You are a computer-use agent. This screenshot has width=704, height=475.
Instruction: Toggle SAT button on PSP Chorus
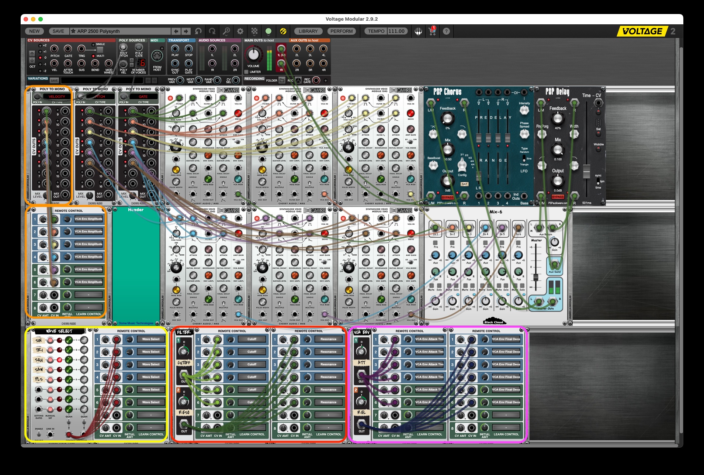click(464, 184)
